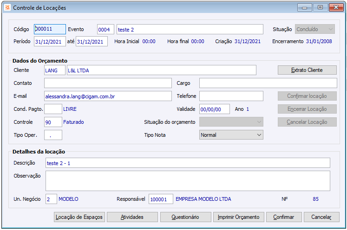
Task: Click the Validade date field
Action: click(215, 109)
